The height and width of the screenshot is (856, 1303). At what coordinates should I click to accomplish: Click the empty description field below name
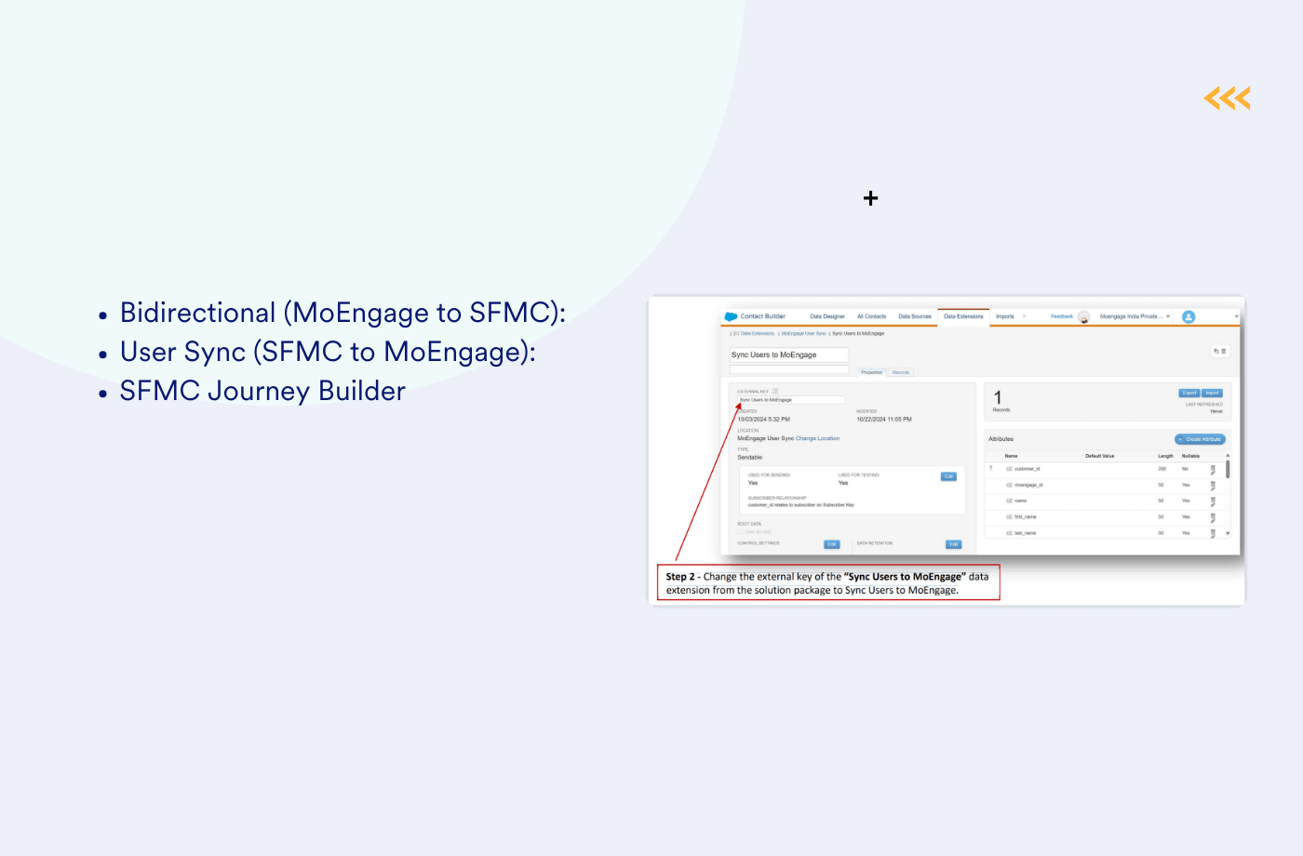click(x=788, y=369)
